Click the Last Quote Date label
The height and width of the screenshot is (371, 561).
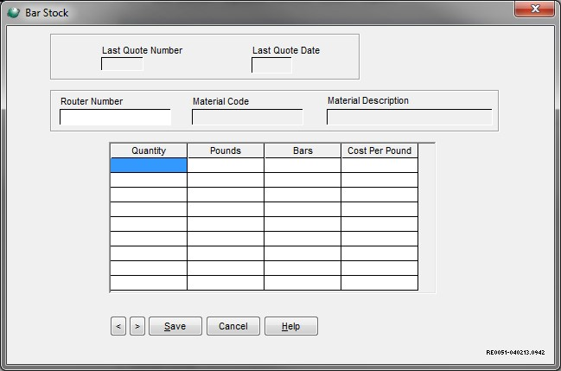coord(286,50)
